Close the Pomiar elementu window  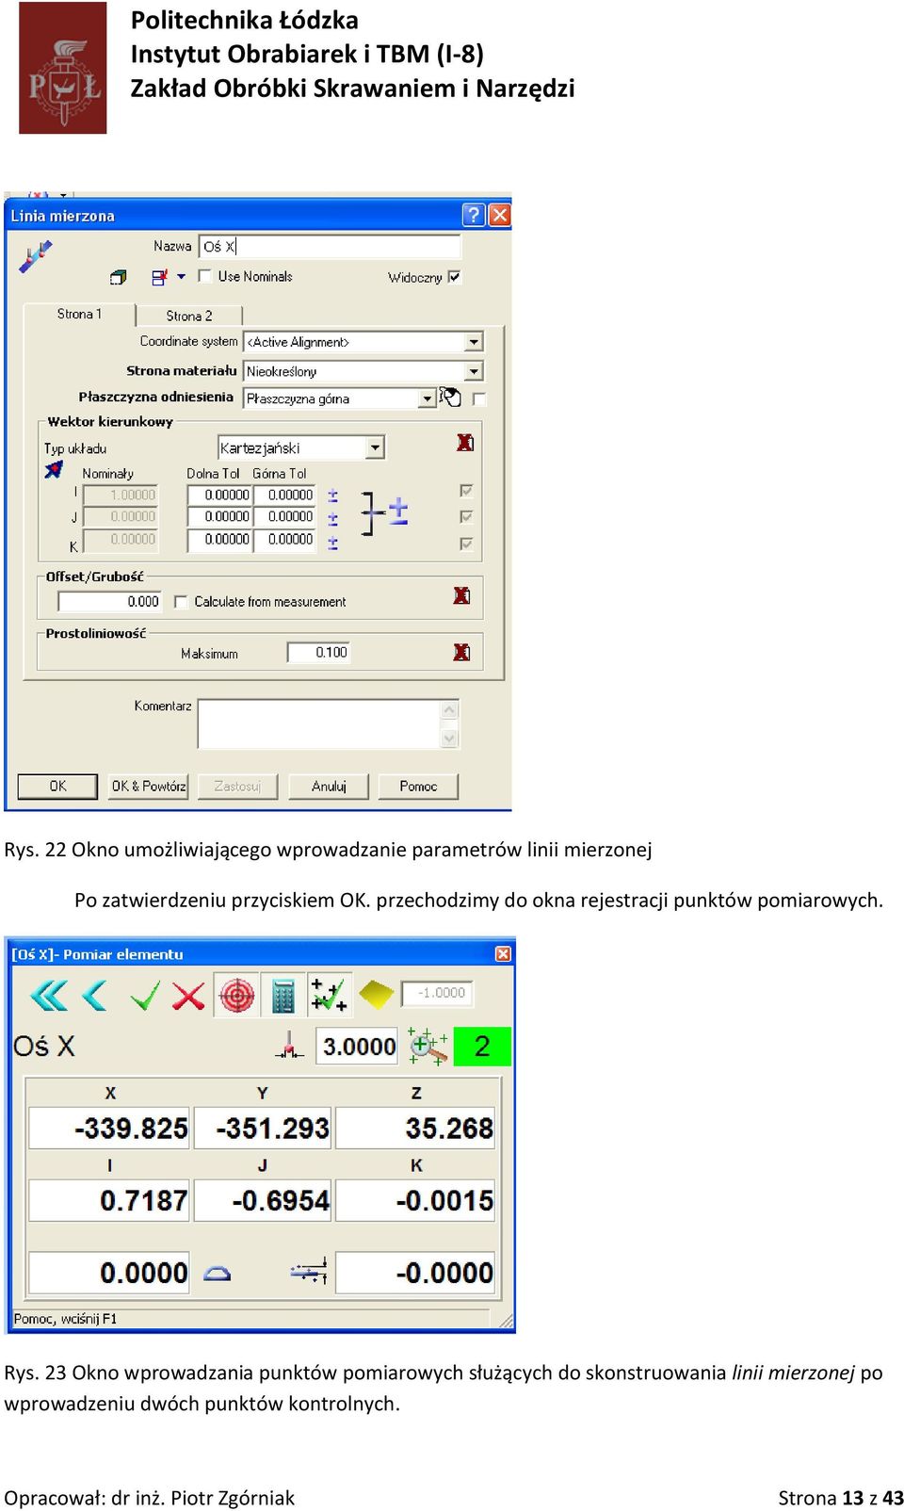pyautogui.click(x=503, y=954)
